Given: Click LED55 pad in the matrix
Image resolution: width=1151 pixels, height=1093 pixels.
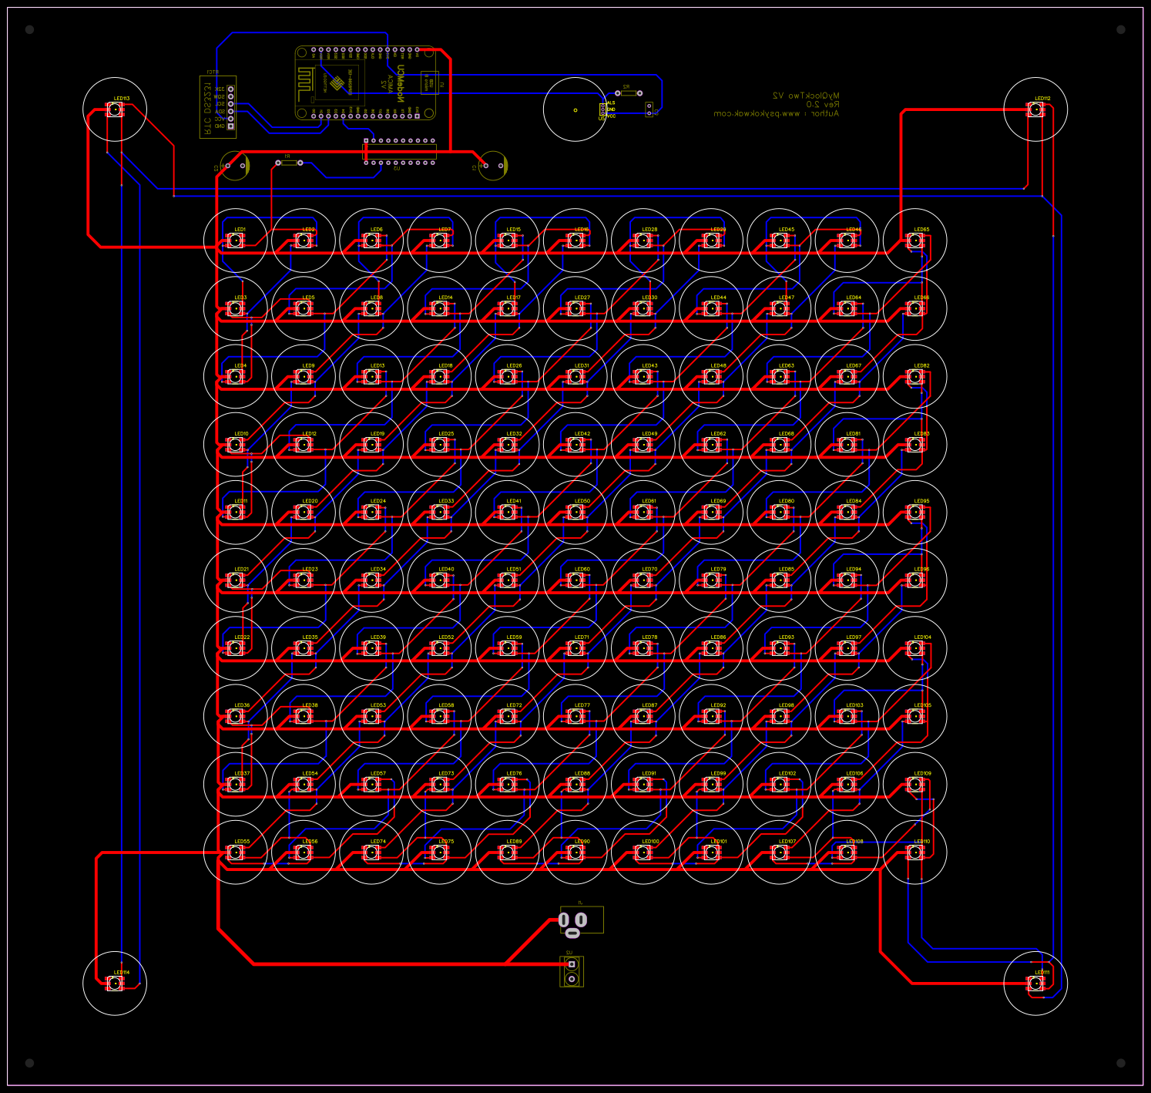Looking at the screenshot, I should click(x=236, y=853).
